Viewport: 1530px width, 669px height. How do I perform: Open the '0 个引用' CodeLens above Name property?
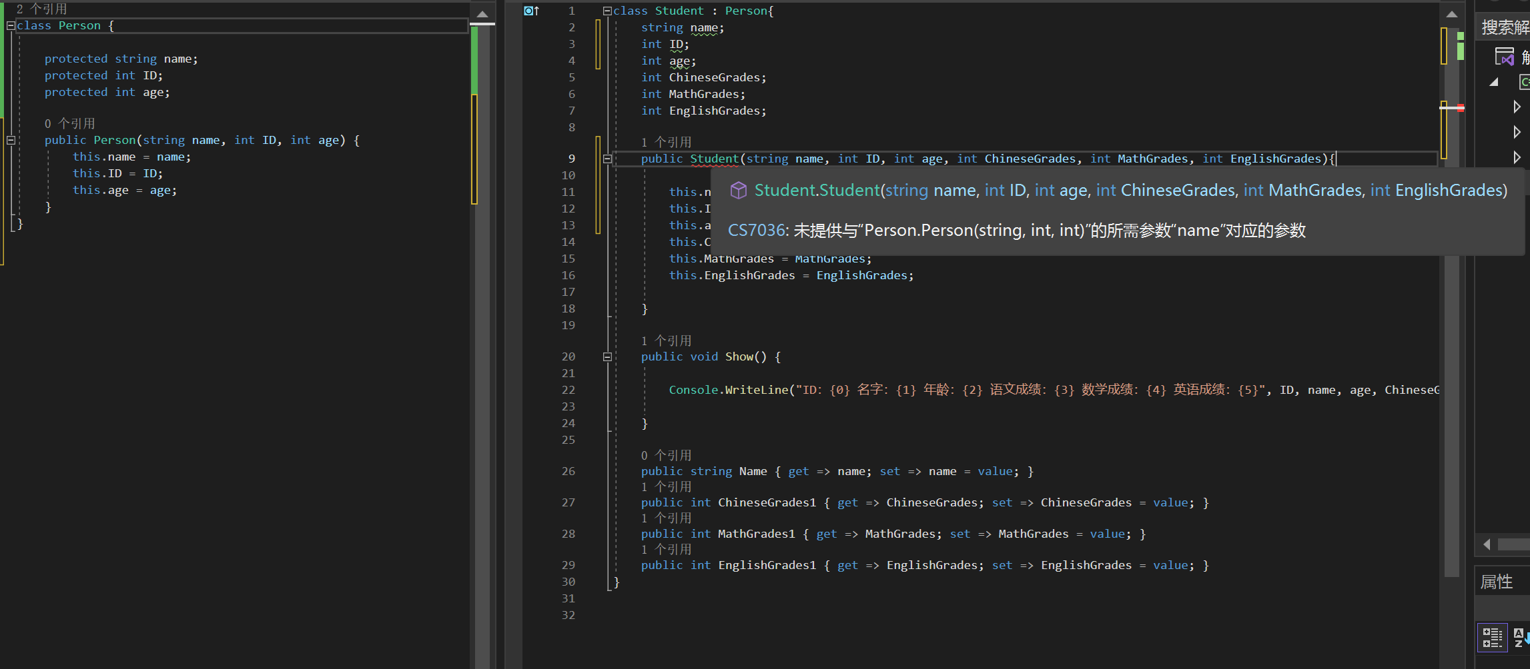666,456
